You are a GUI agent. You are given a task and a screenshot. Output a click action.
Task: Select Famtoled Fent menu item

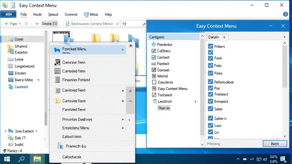point(74,110)
